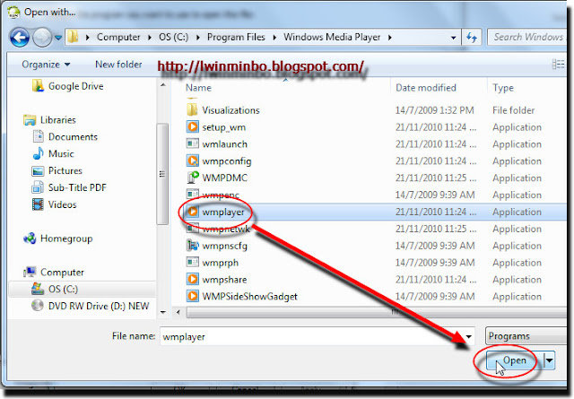Viewport: 574px width, 399px height.
Task: Click the wmplayer orange play icon
Action: 193,212
